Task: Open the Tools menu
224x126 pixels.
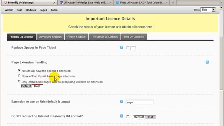Action: [x=54, y=10]
